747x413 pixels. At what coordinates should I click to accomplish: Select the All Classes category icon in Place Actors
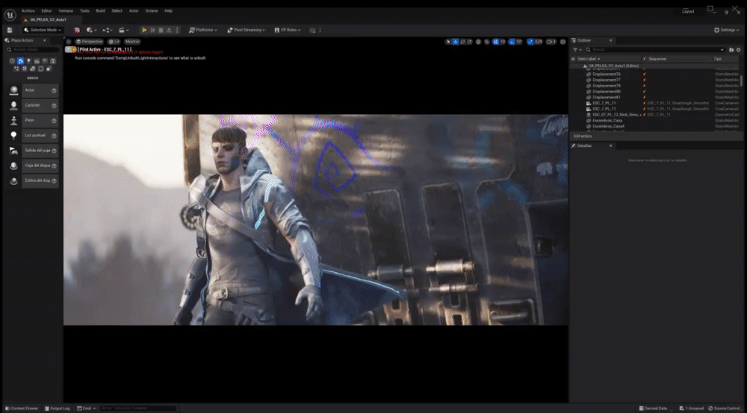[x=49, y=69]
